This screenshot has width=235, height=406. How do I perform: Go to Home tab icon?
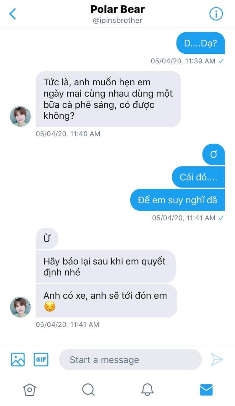click(29, 390)
